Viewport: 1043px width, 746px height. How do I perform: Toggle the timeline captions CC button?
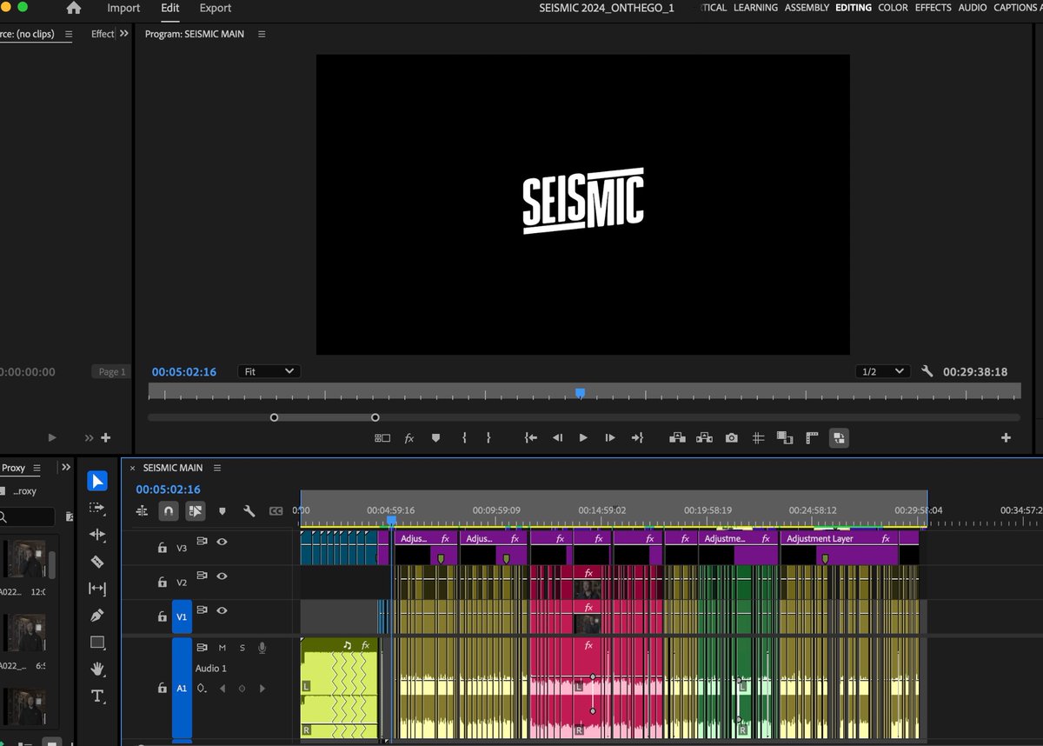[276, 511]
